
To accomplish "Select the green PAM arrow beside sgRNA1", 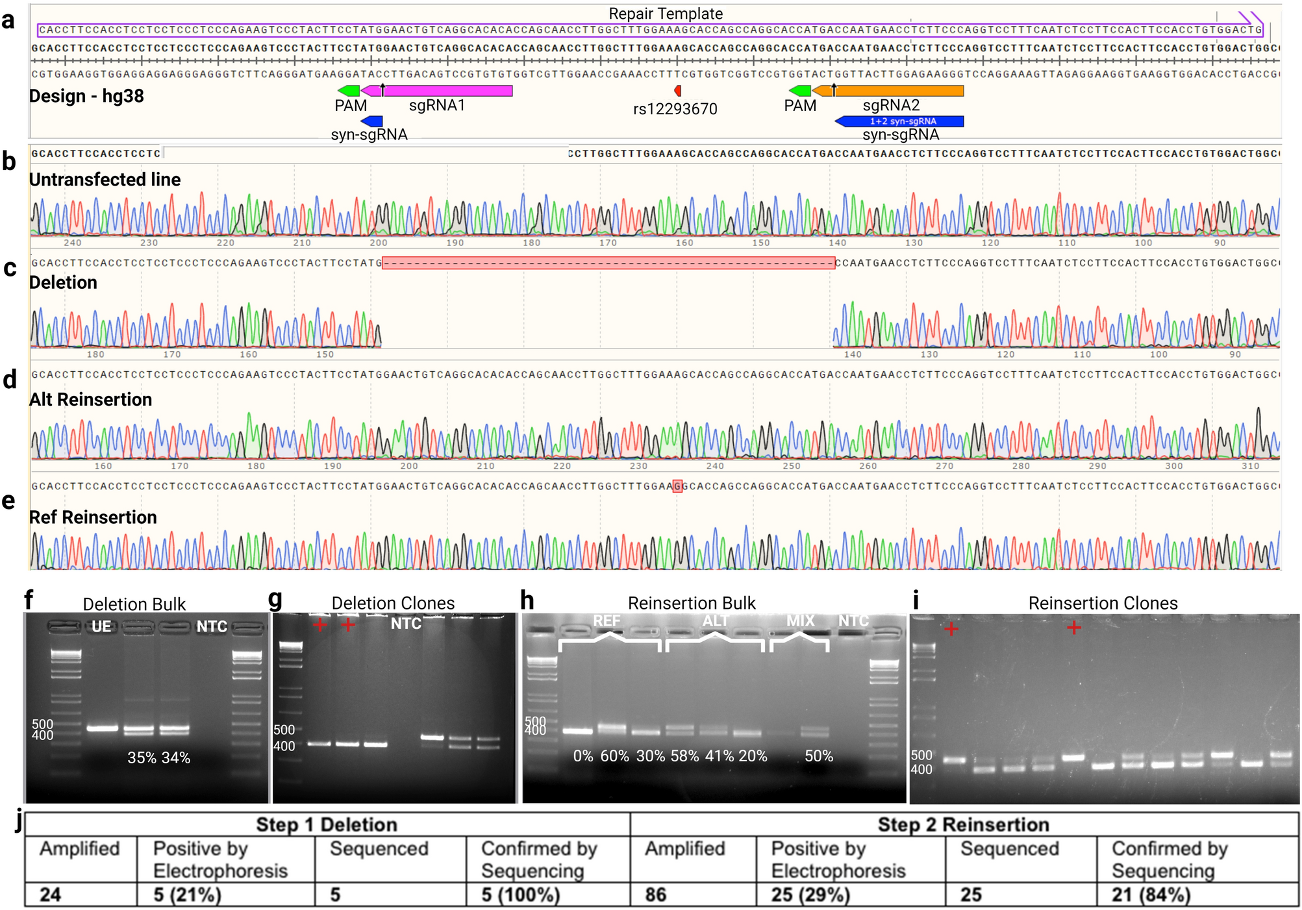I will (349, 91).
